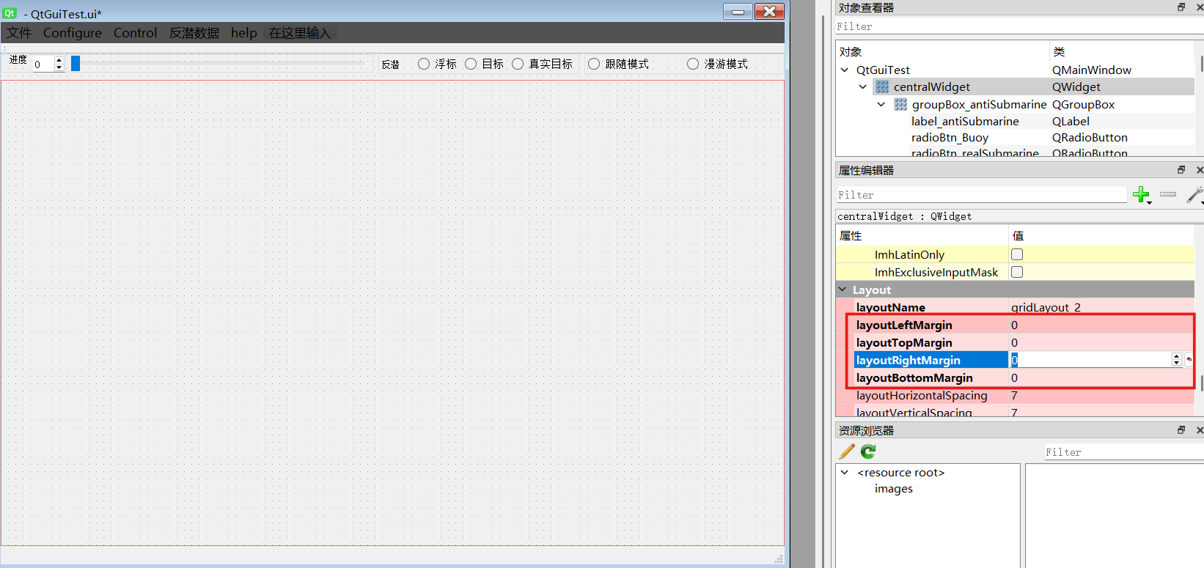Viewport: 1204px width, 568px height.
Task: Float the 属性编辑器 panel
Action: coord(1181,170)
